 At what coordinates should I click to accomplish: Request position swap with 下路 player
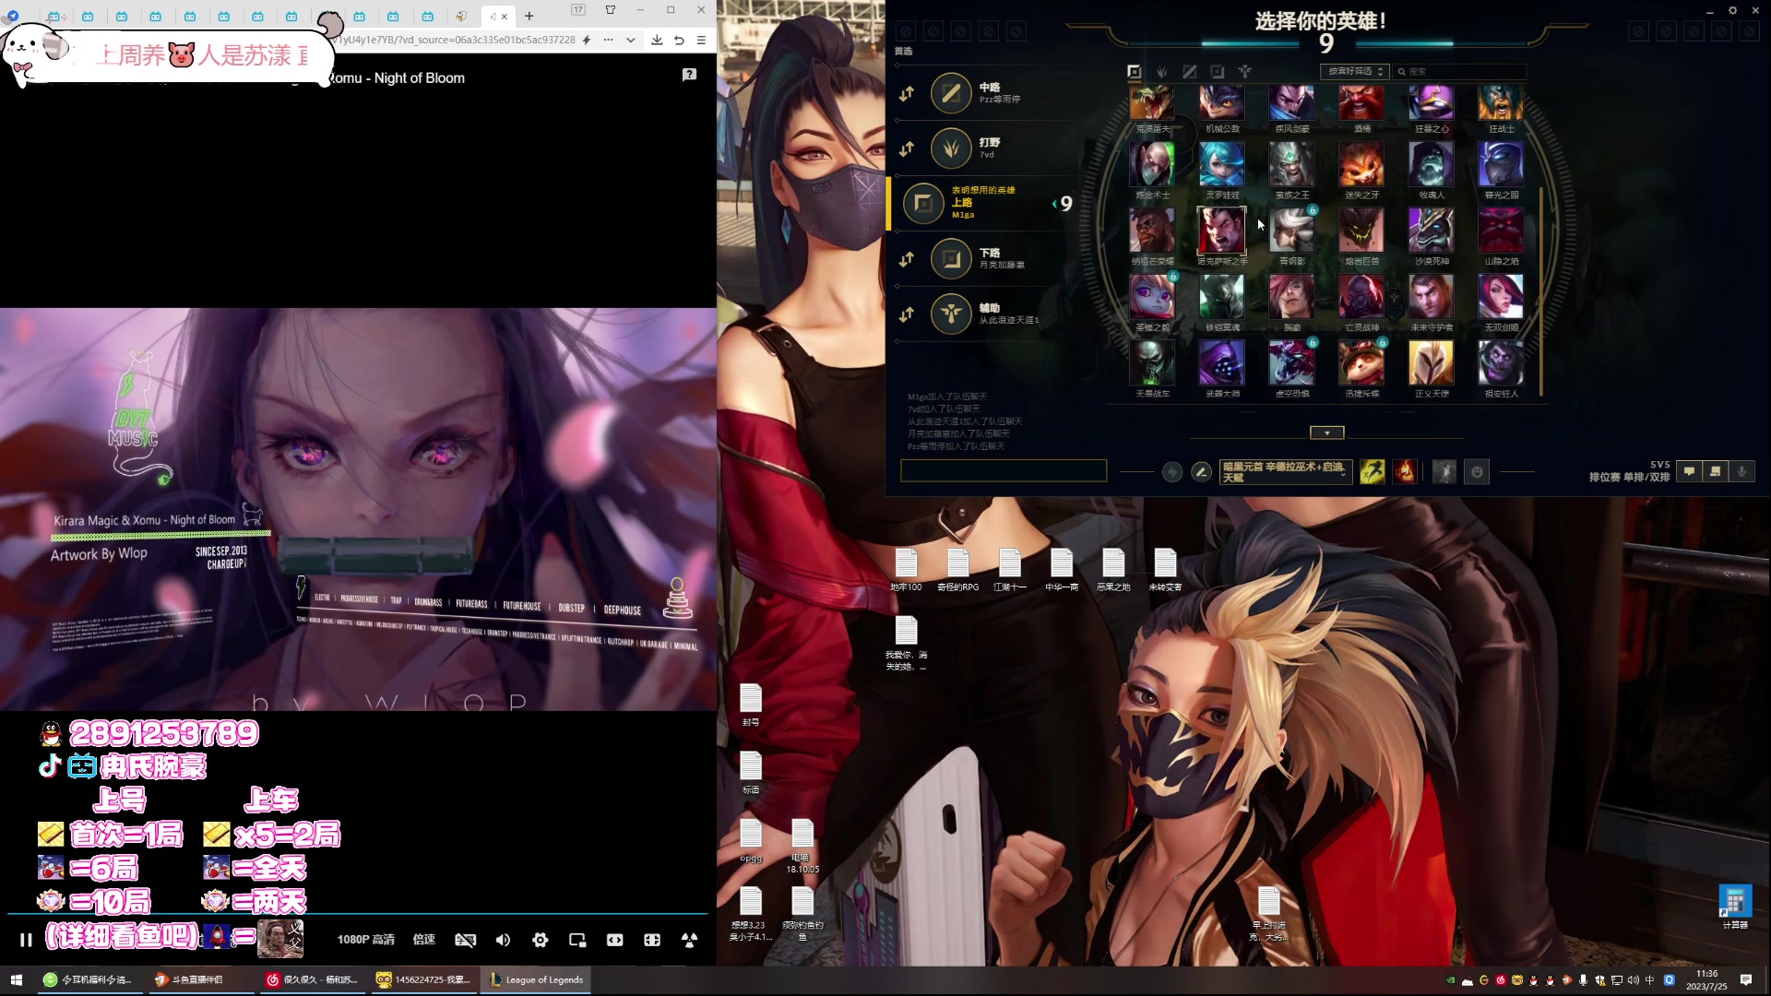pyautogui.click(x=907, y=259)
